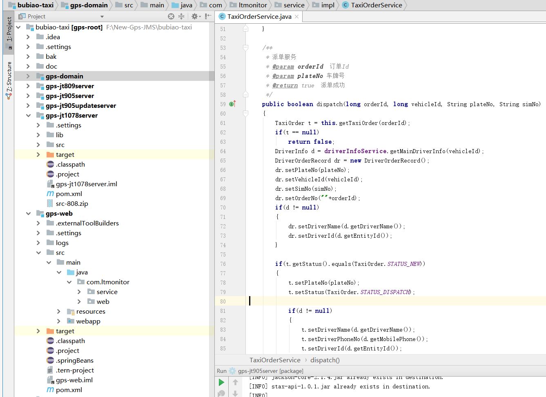546x397 pixels.
Task: Click Maven icon of pom.xml in gps-jt1078server
Action: (50, 194)
